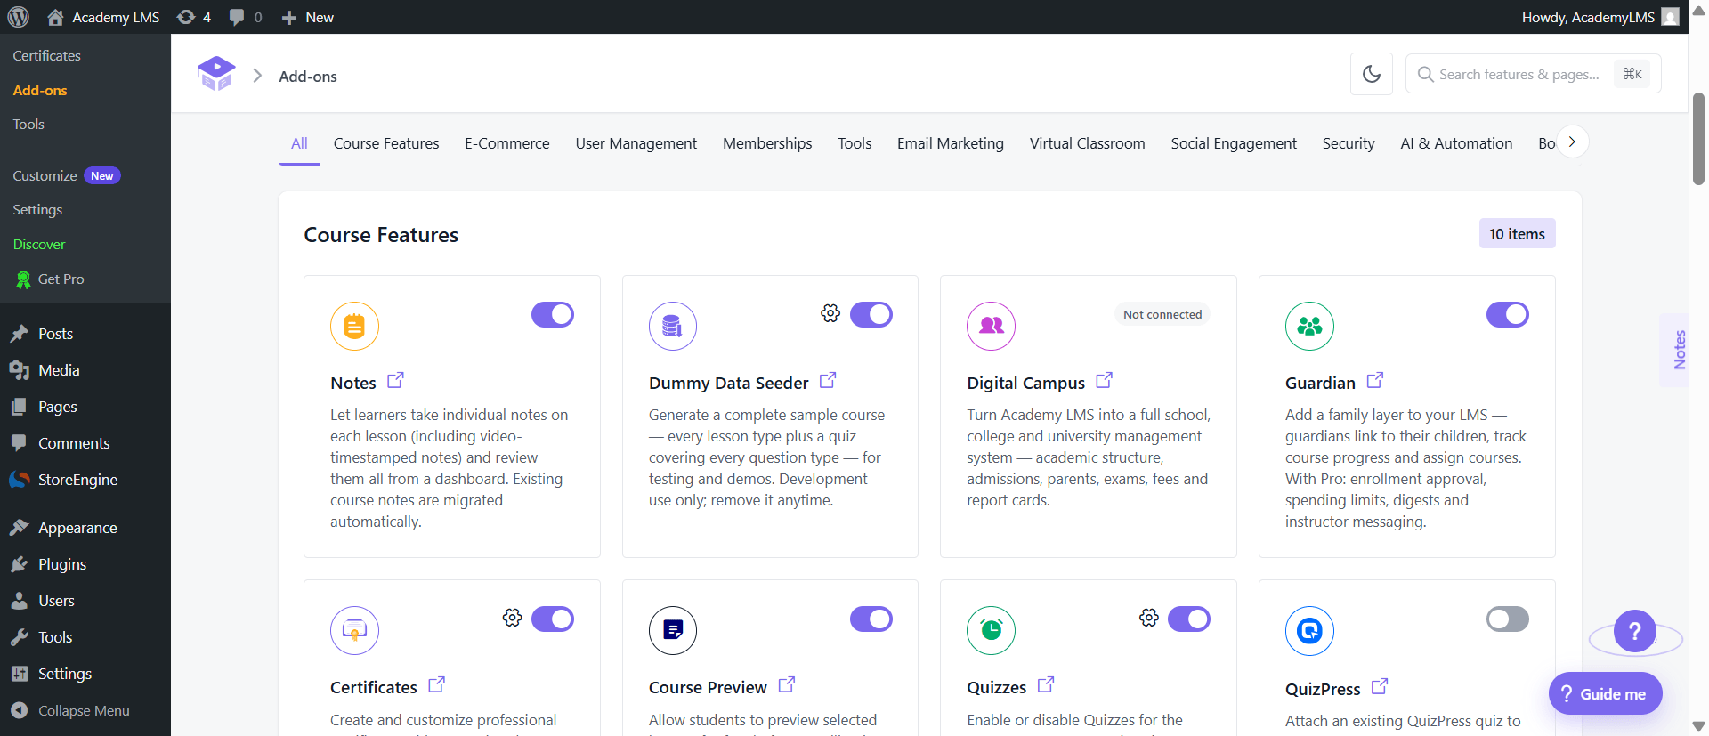Screen dimensions: 1709x736
Task: Disable the Course Preview toggle
Action: 871,619
